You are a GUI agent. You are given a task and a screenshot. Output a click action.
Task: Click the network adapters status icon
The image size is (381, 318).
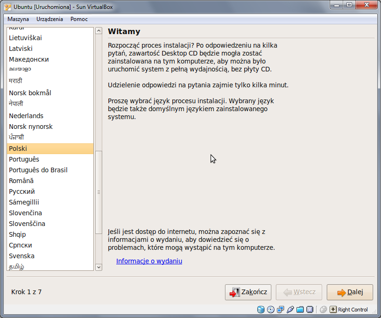click(281, 310)
